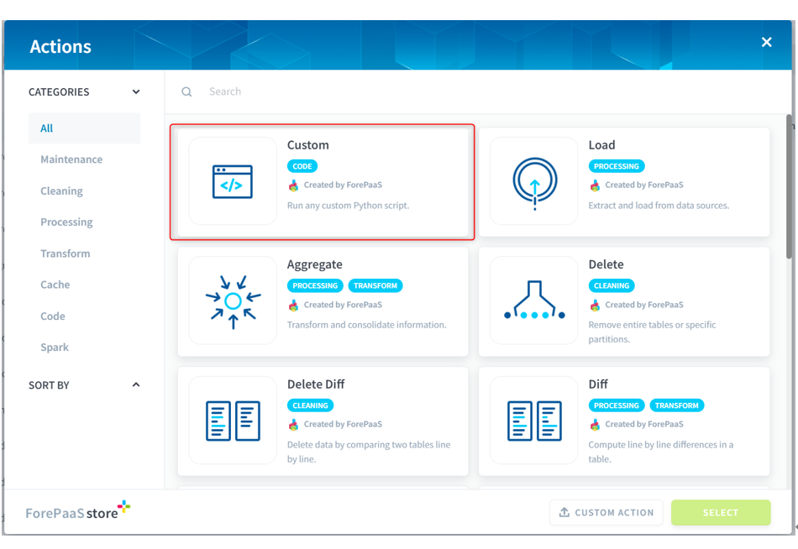The width and height of the screenshot is (798, 549).
Task: Click the Custom action code-window icon
Action: [x=233, y=181]
